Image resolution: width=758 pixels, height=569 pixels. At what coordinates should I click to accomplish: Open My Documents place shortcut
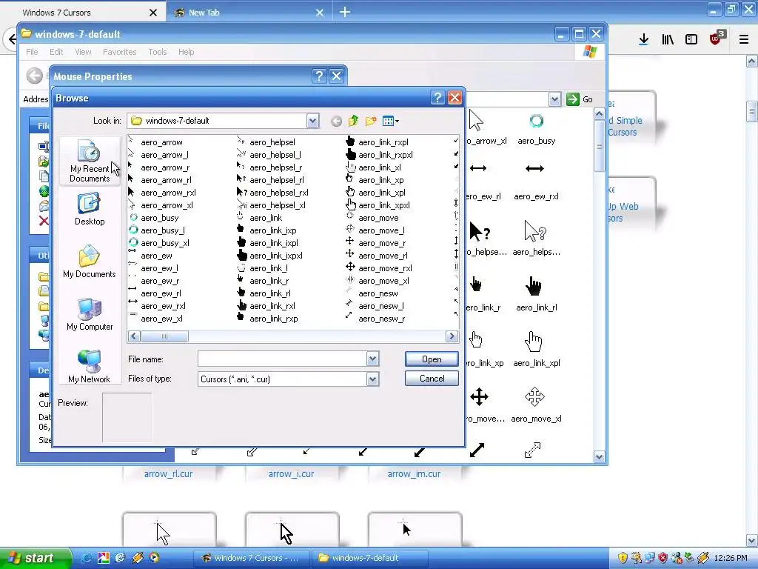click(x=90, y=262)
